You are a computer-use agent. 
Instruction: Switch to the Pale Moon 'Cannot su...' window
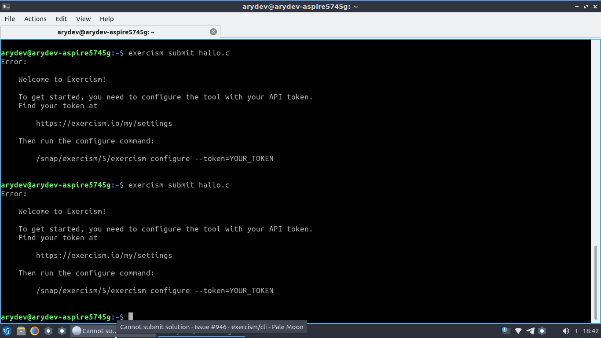[x=93, y=331]
